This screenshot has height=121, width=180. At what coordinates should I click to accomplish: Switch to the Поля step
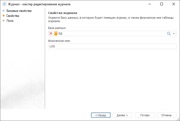click(10, 21)
